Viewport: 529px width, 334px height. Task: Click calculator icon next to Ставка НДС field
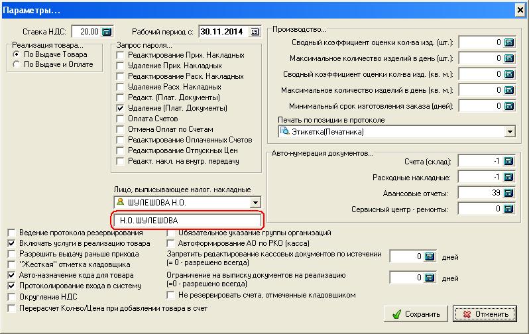click(x=107, y=32)
